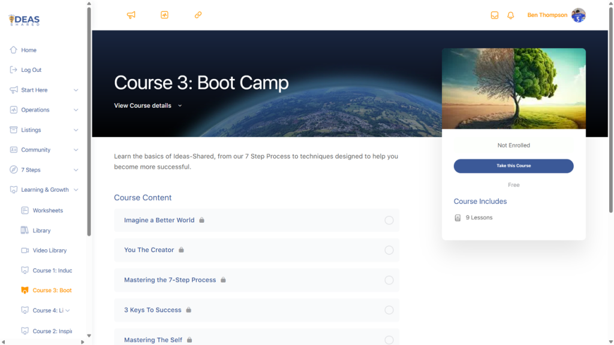614x345 pixels.
Task: Open the inbox messages icon
Action: point(495,15)
